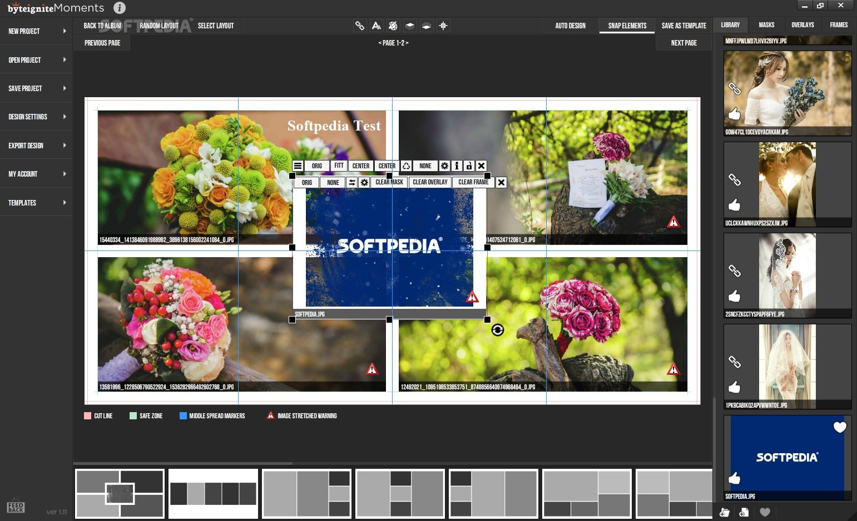Click the warning triangle on the bottom-right photo
857x521 pixels.
(x=673, y=369)
